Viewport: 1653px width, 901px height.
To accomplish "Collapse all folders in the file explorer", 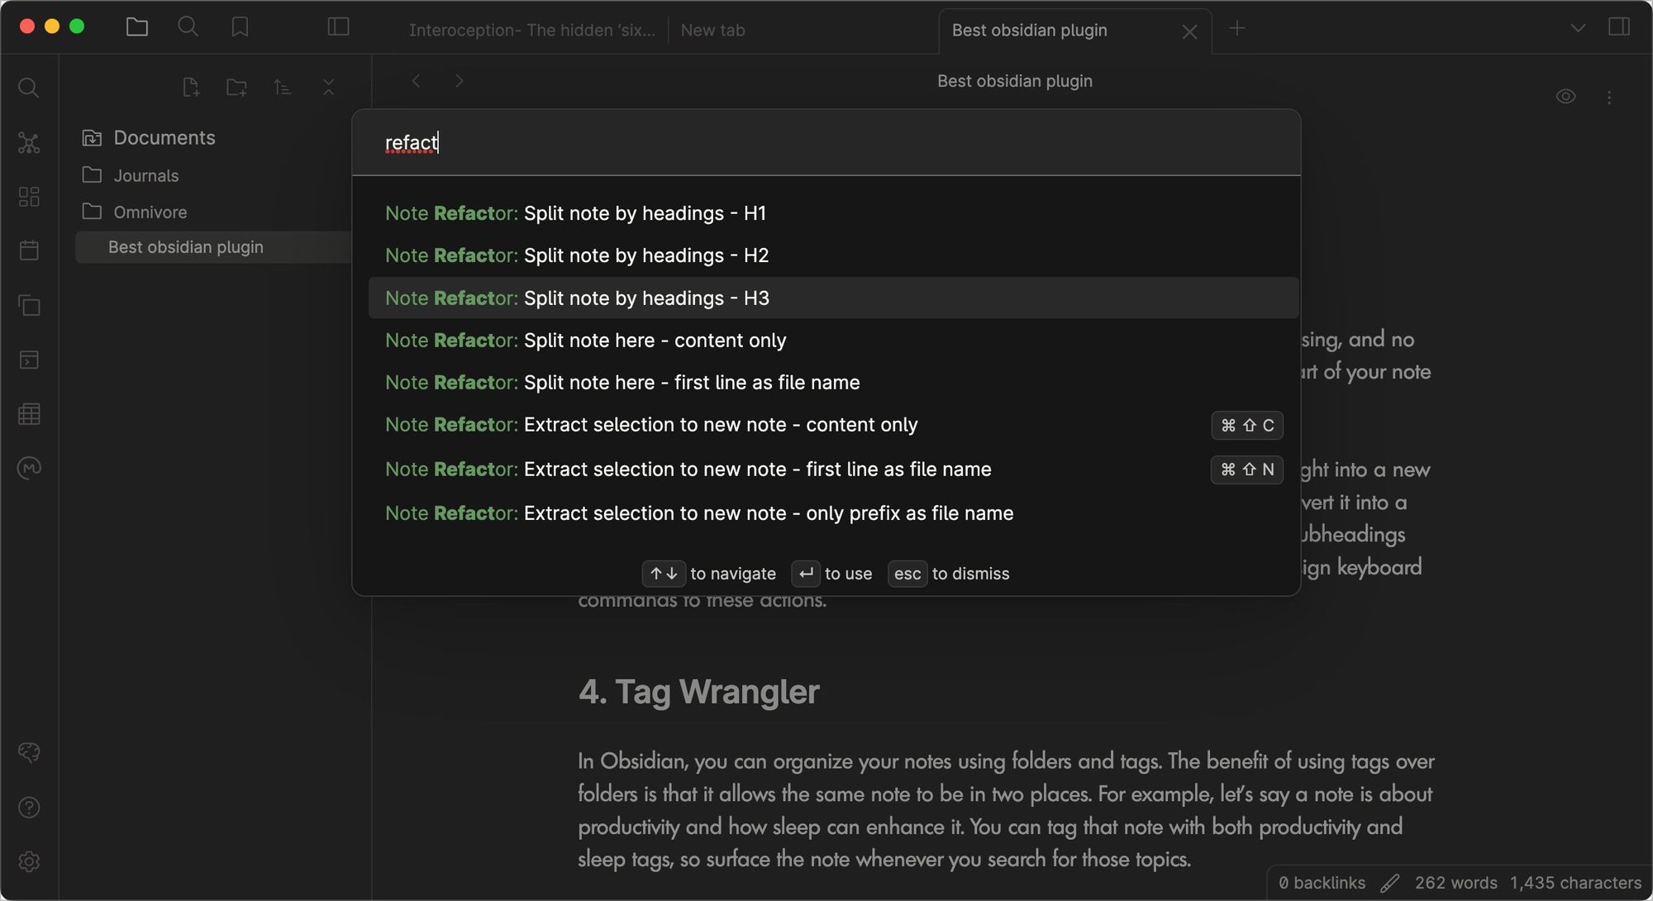I will tap(328, 87).
